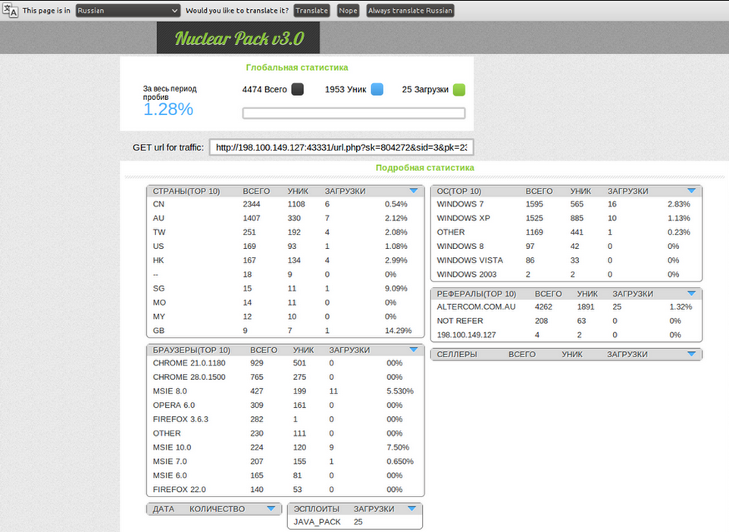Click the global statistics progress bar
The height and width of the screenshot is (532, 729).
353,114
